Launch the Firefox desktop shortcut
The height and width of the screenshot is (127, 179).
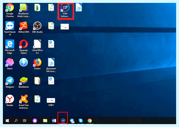[x=37, y=64]
